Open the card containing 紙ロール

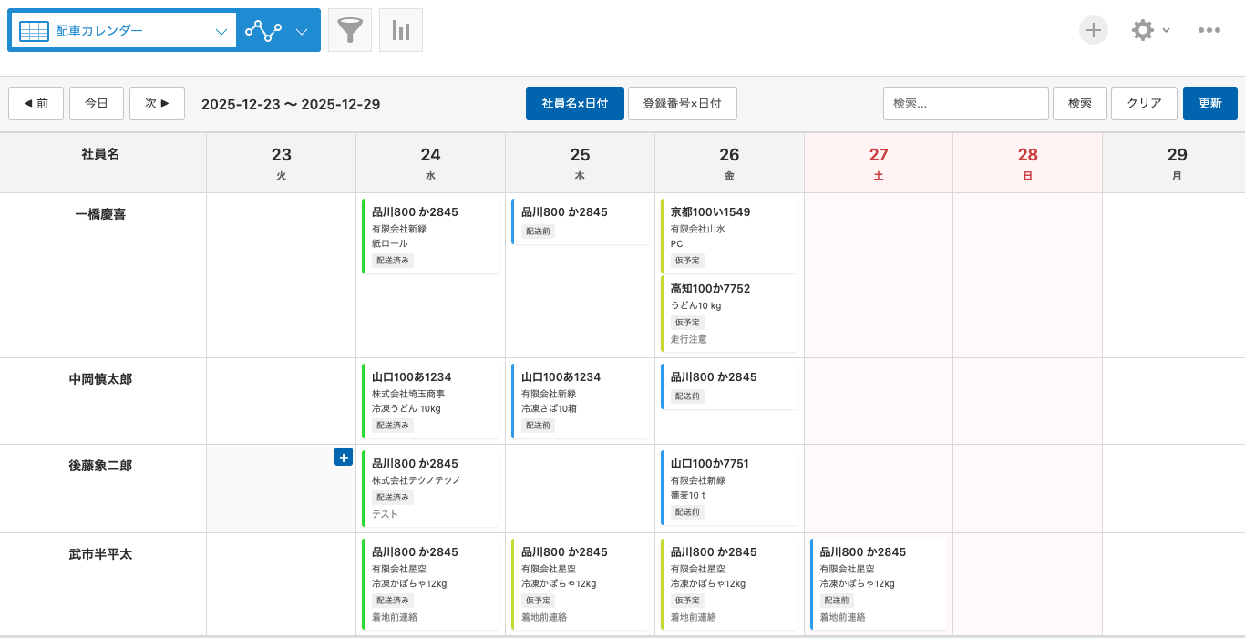(431, 236)
